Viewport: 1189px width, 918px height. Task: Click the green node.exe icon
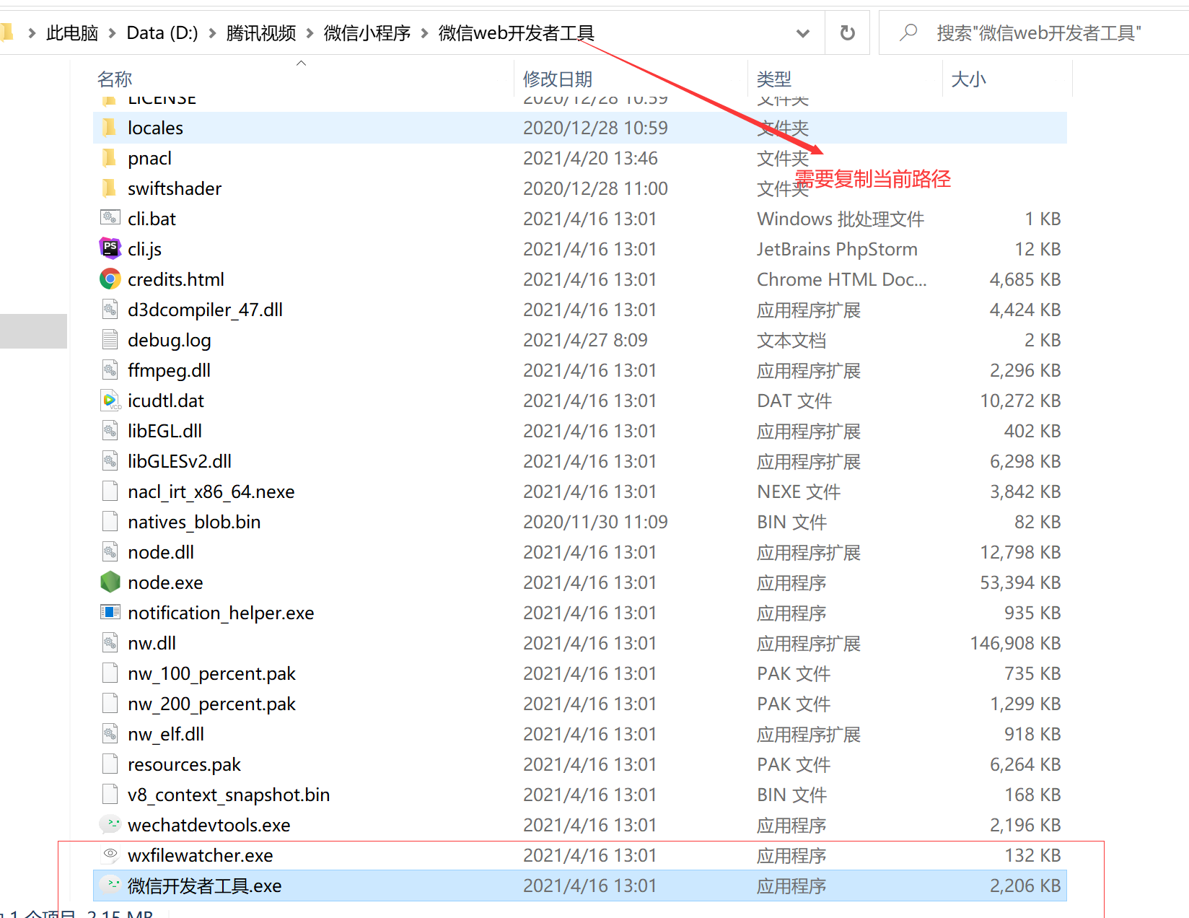(110, 582)
